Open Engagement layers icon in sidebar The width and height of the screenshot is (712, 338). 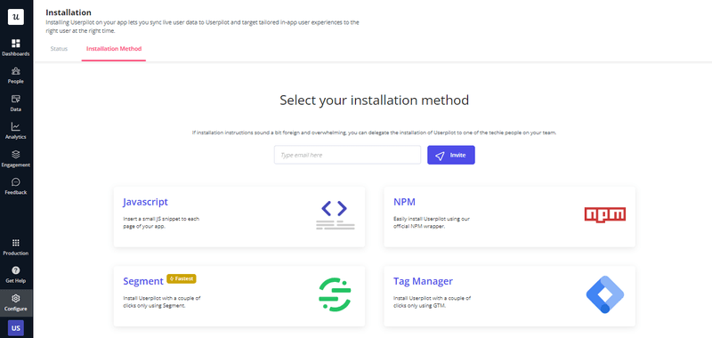pos(16,154)
